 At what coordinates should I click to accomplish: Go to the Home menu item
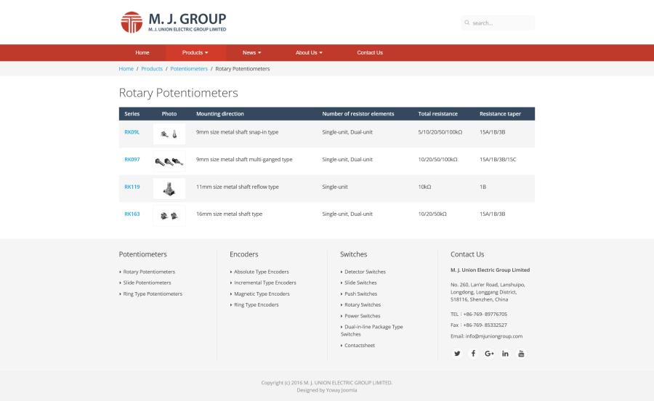click(142, 53)
